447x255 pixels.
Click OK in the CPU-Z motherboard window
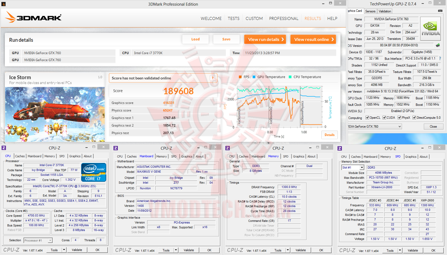coord(209,250)
